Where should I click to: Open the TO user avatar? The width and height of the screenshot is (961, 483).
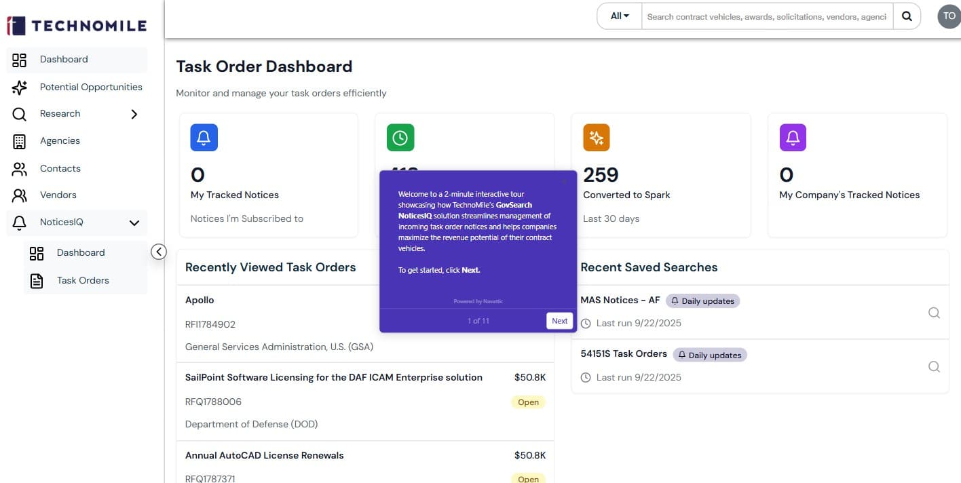click(x=949, y=16)
